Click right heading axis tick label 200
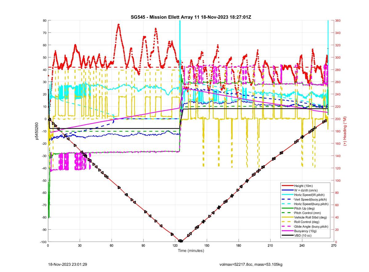The height and width of the screenshot is (272, 369). point(338,119)
